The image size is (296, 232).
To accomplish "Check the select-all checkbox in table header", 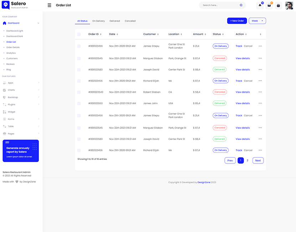I will pyautogui.click(x=79, y=34).
